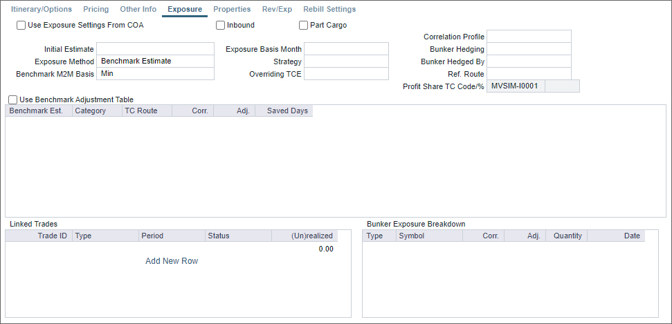
Task: Click Add New Row in Linked Trades
Action: point(172,261)
